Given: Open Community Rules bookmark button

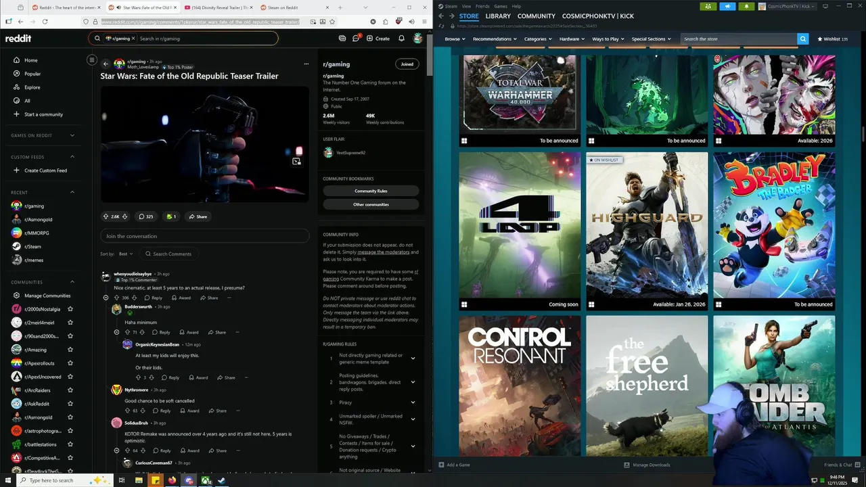Looking at the screenshot, I should pyautogui.click(x=371, y=191).
